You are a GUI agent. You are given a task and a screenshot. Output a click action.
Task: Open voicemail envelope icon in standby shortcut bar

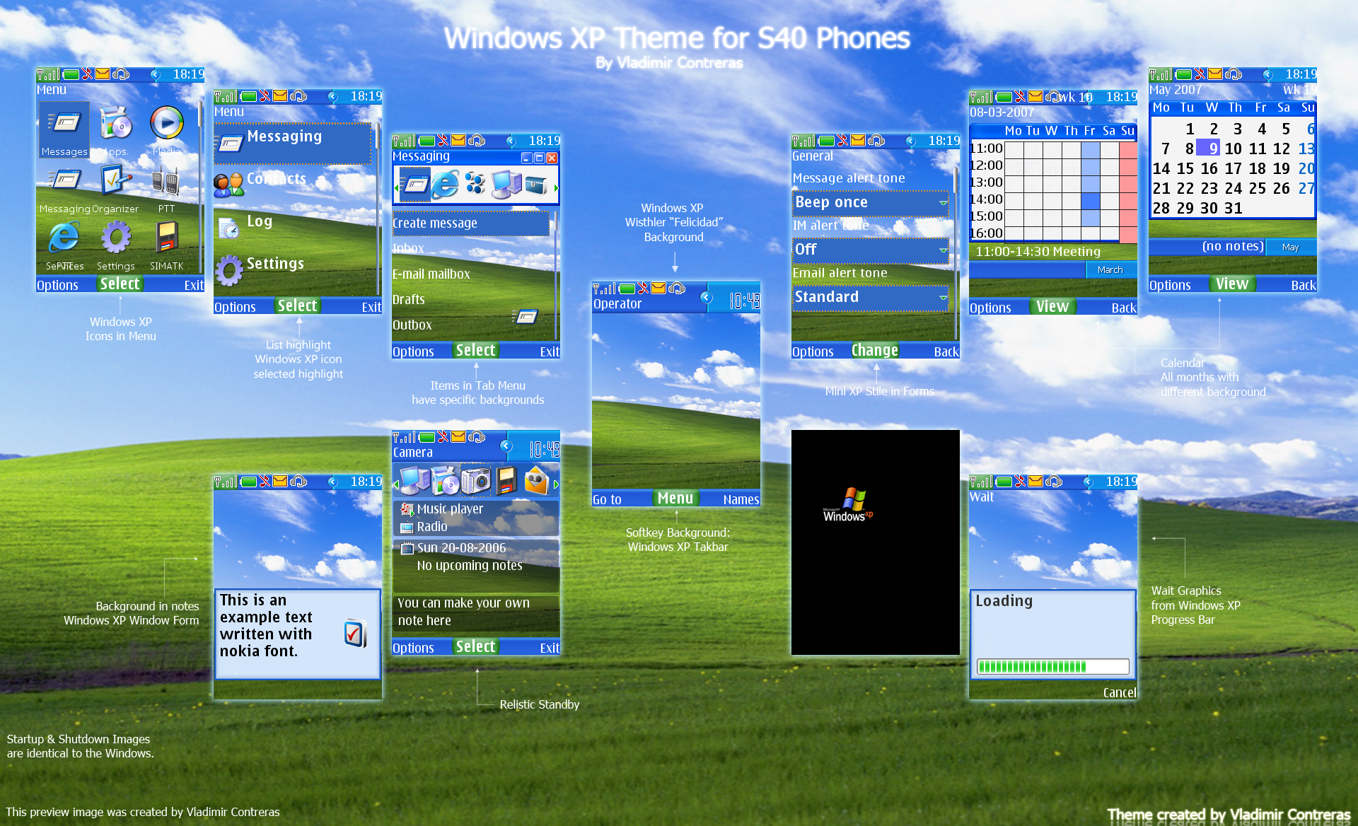tap(536, 482)
